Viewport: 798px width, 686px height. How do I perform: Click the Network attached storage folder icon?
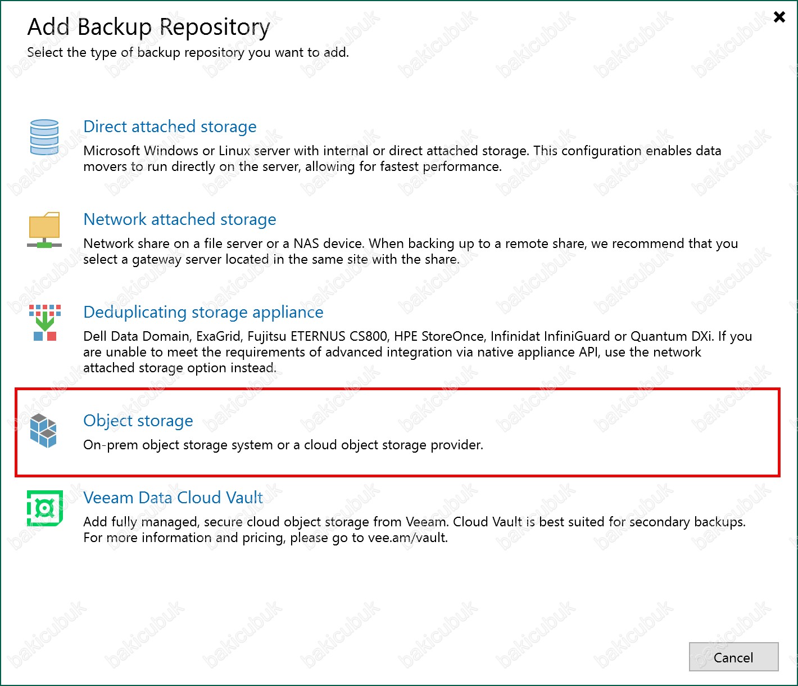44,230
